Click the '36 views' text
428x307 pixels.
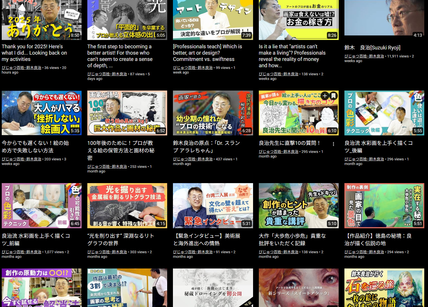tap(52, 68)
